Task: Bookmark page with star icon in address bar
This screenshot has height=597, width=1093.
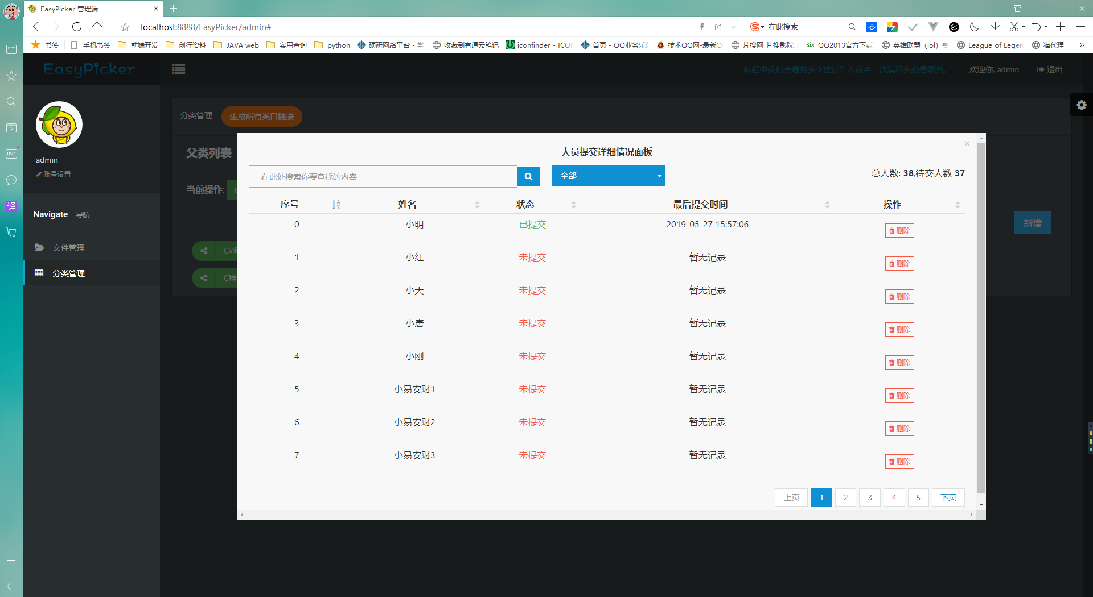Action: click(125, 27)
